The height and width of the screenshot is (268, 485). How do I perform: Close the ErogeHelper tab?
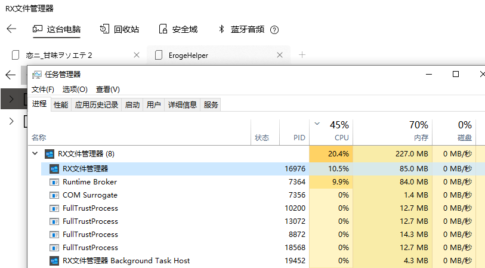point(280,55)
